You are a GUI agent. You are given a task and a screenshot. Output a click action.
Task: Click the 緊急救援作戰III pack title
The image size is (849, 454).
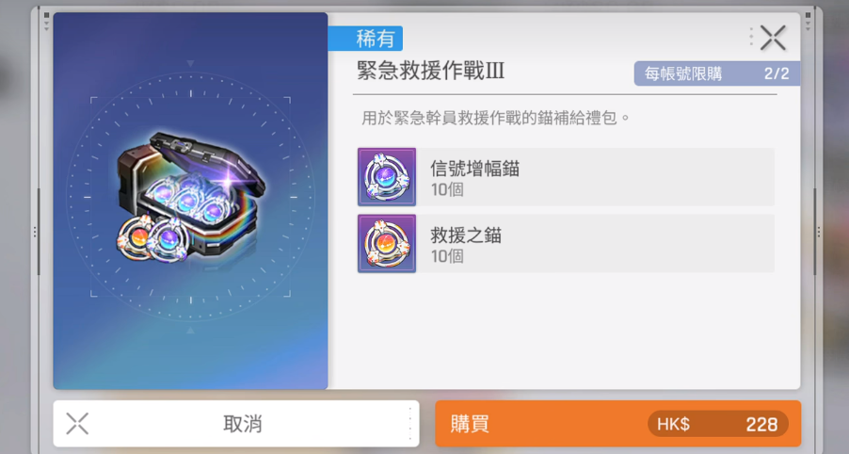430,71
